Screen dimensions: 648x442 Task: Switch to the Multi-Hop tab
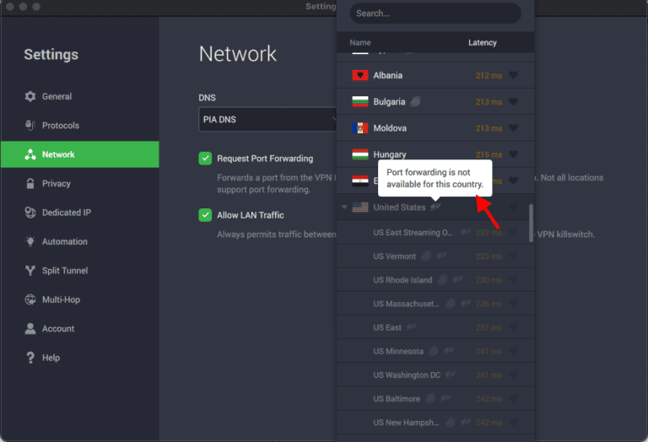[80, 299]
